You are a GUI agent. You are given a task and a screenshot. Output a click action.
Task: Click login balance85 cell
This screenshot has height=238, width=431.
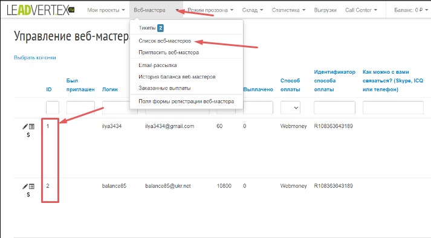tap(114, 186)
